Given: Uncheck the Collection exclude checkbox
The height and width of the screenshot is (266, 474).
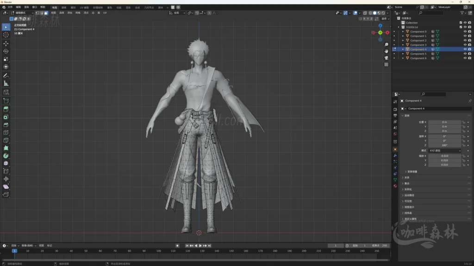Looking at the screenshot, I should point(461,23).
